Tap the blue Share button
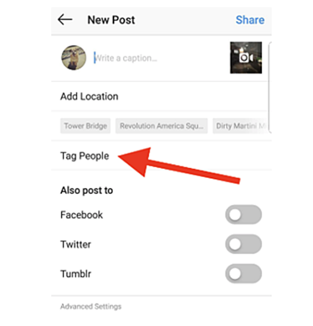 250,20
